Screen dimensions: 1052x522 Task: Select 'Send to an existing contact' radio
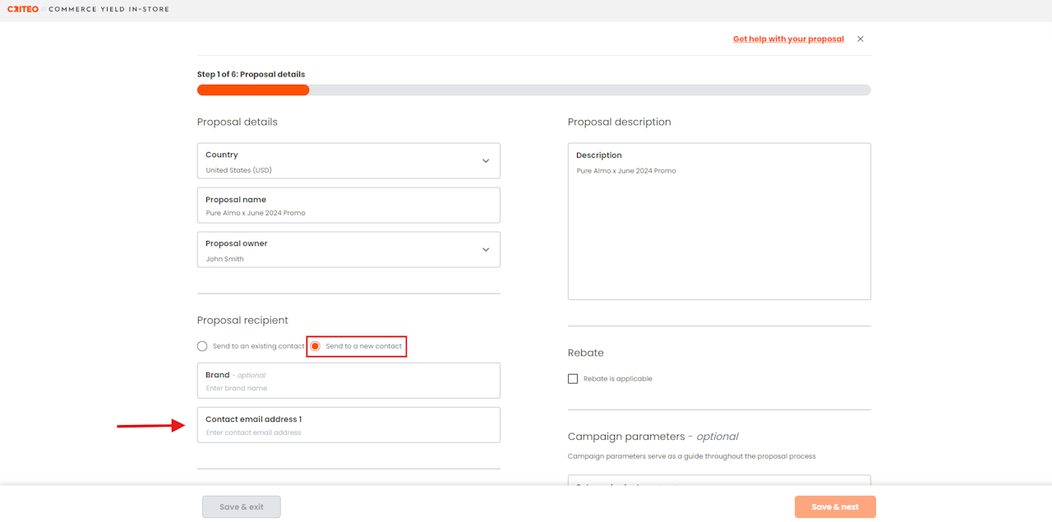click(x=202, y=346)
